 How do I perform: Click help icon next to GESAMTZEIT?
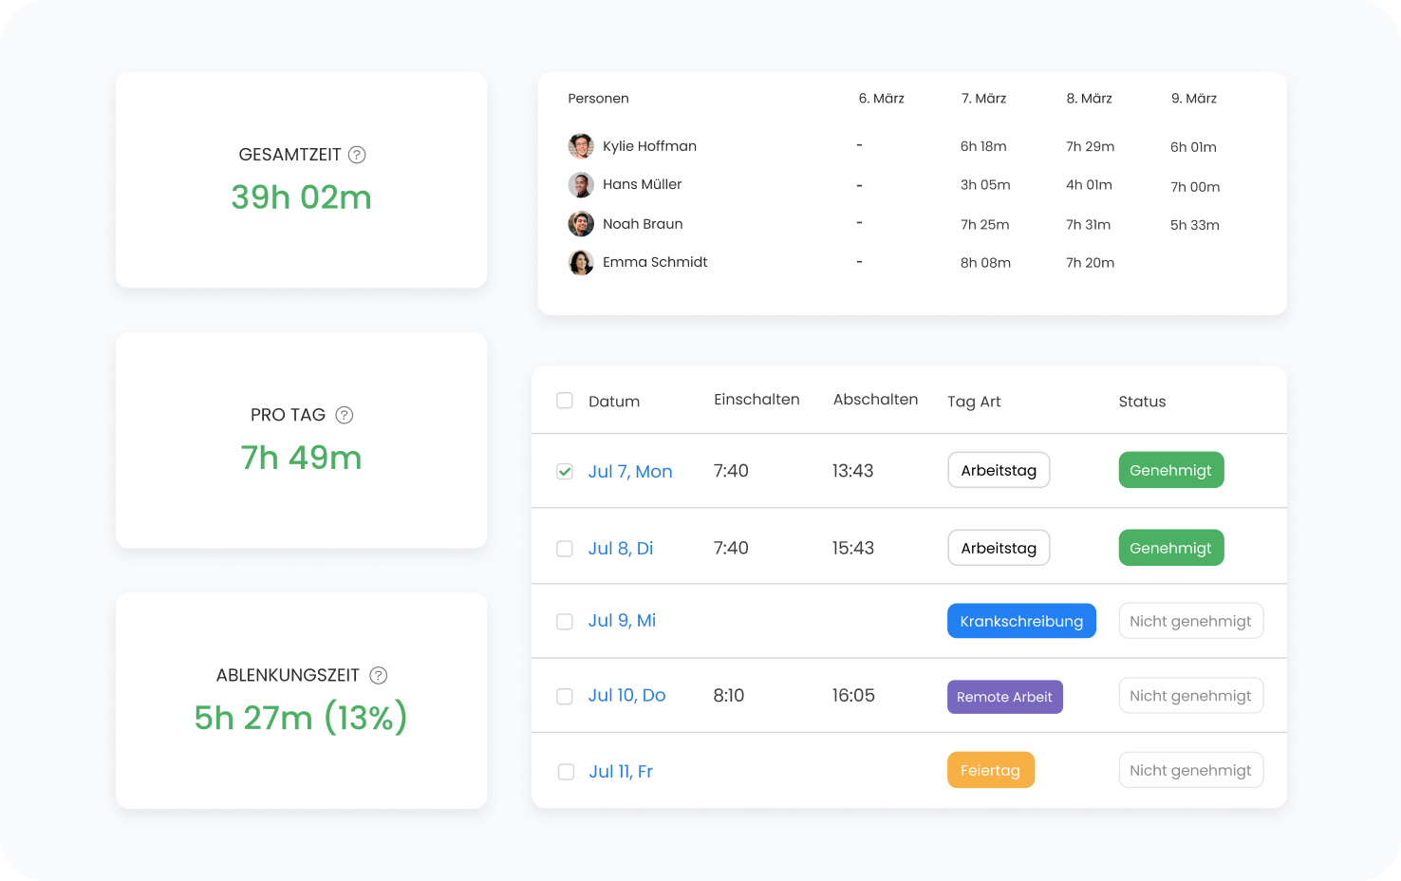coord(357,155)
